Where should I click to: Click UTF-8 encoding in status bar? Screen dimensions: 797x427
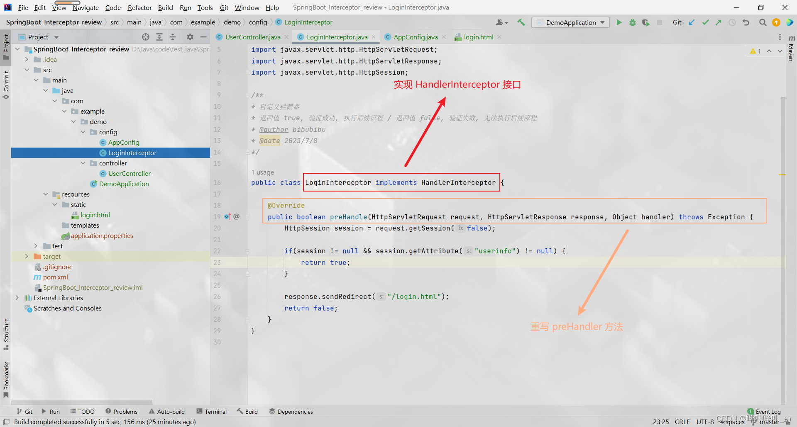[x=705, y=422]
